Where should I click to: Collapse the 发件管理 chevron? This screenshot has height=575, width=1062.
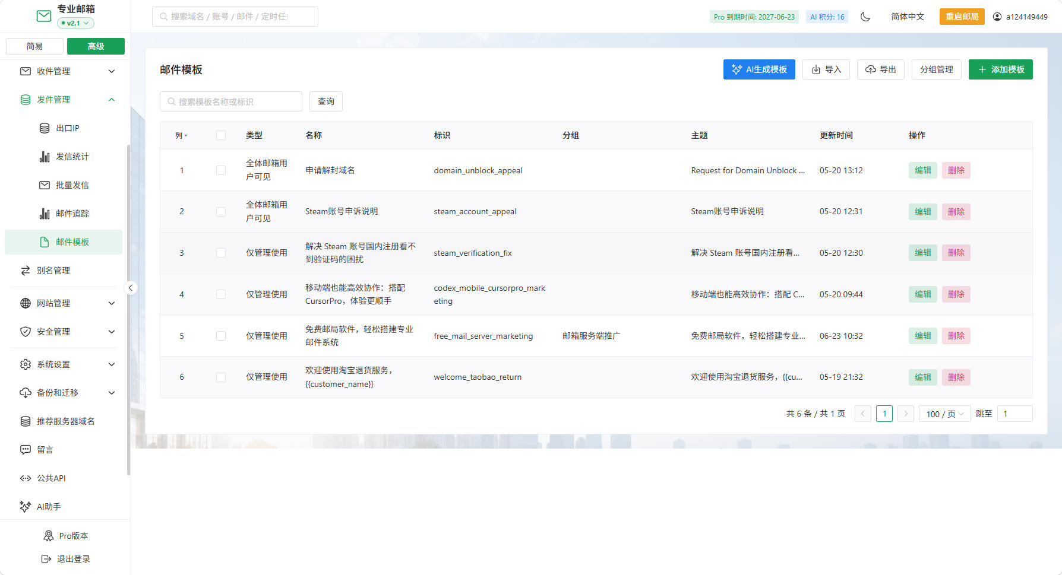point(112,100)
